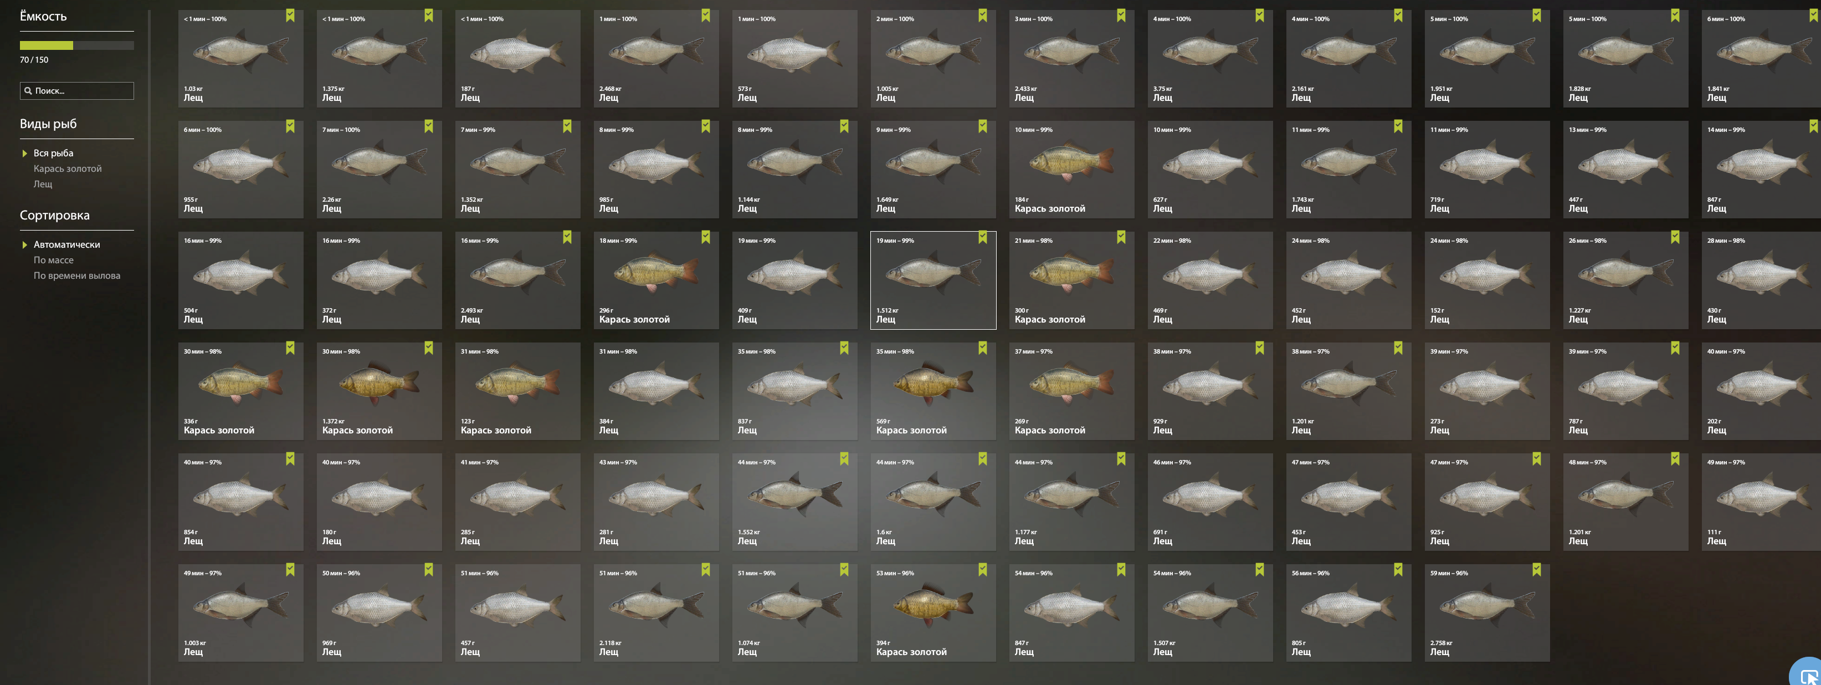Click the arrow beside Автоматически
This screenshot has height=685, width=1821.
pyautogui.click(x=25, y=244)
